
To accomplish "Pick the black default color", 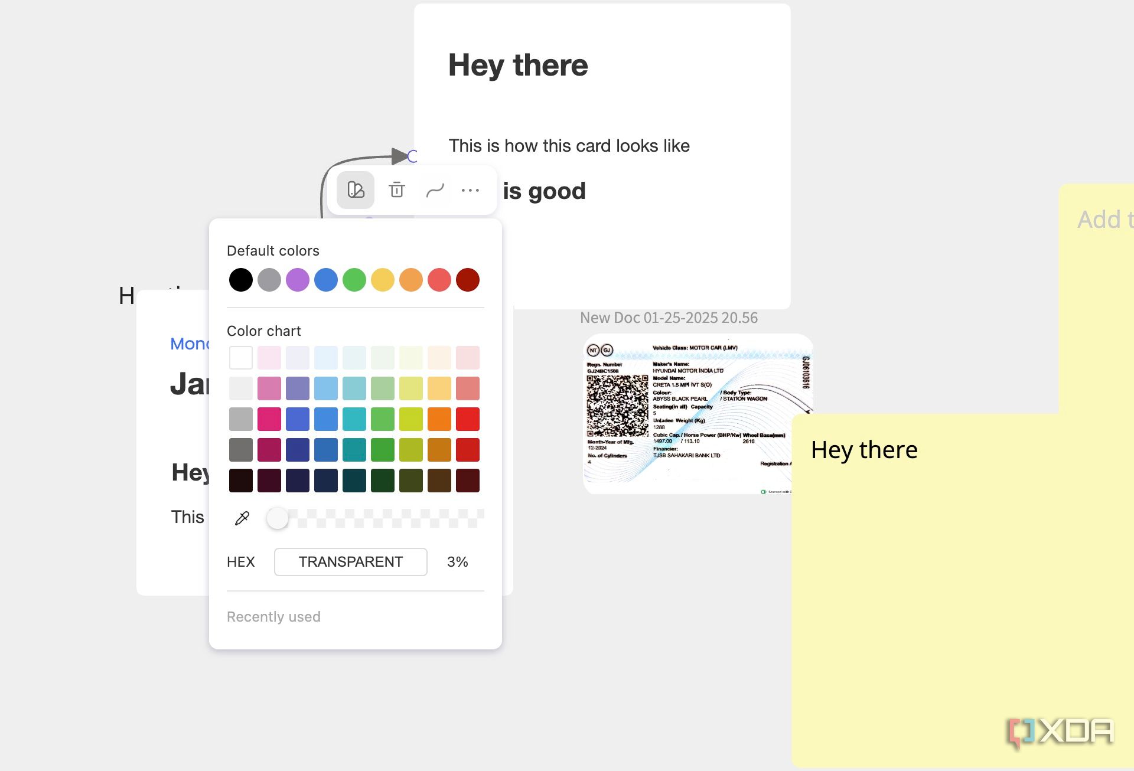I will 241,280.
